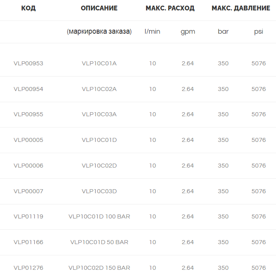Select product code VLP01166
The image size is (276, 277).
[28, 242]
